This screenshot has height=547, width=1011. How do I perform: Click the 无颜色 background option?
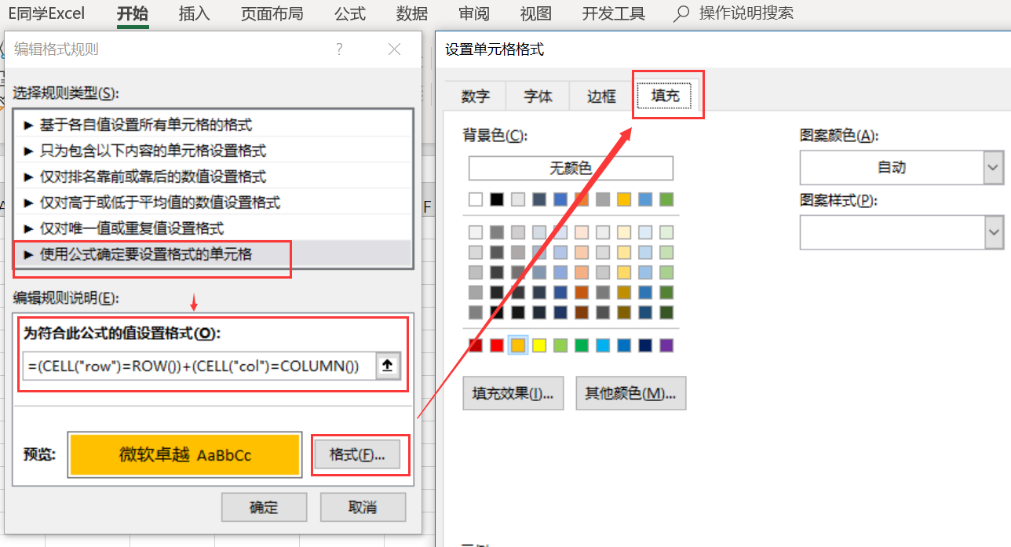click(571, 168)
